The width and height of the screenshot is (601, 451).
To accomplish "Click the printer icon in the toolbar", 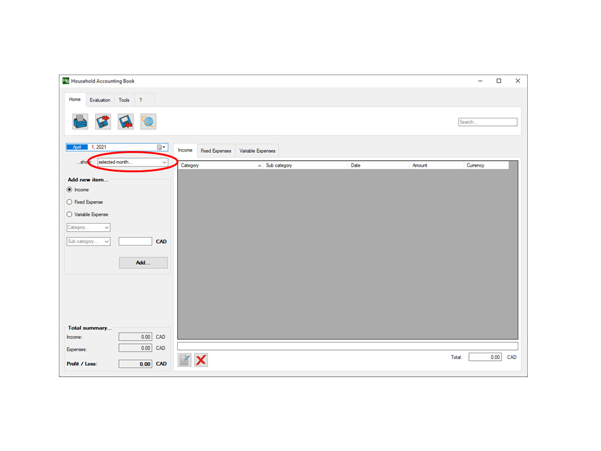I will coord(80,122).
